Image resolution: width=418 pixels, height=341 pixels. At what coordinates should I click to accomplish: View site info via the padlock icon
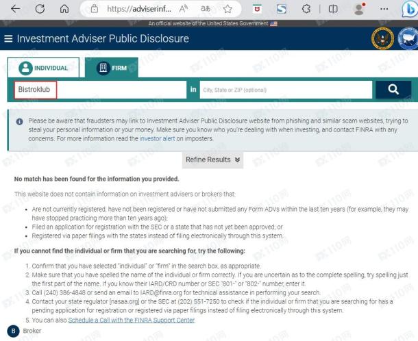pyautogui.click(x=94, y=9)
